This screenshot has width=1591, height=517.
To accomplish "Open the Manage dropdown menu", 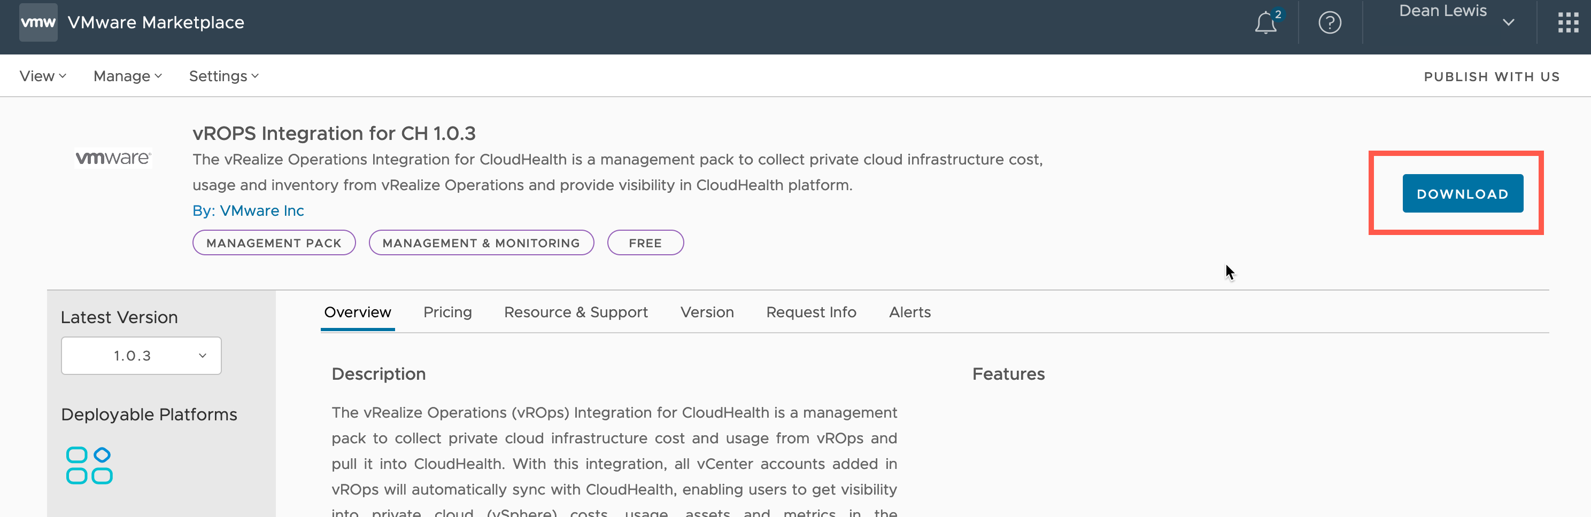I will 127,76.
